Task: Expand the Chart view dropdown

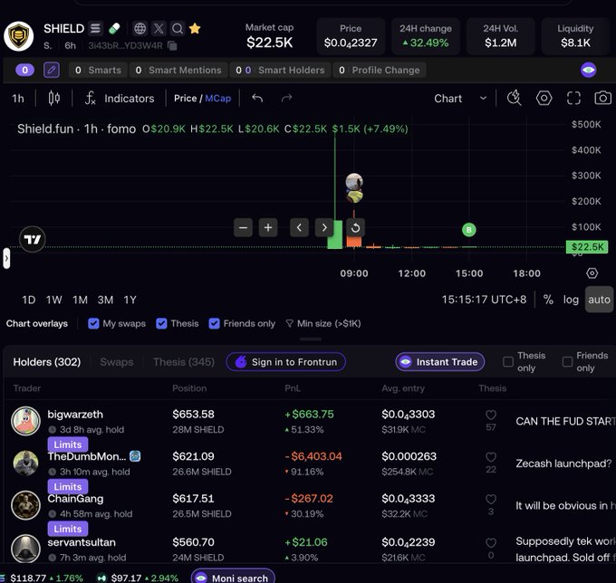Action: [460, 98]
